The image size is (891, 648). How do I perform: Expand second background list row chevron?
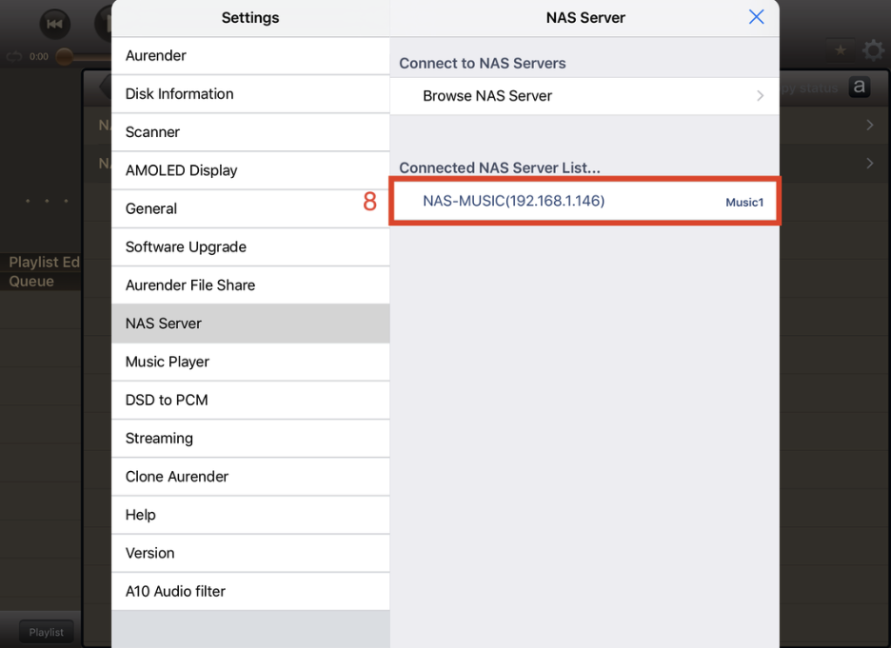click(x=870, y=164)
